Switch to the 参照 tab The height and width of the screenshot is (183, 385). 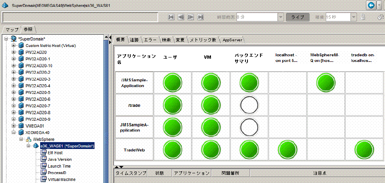coord(28,30)
